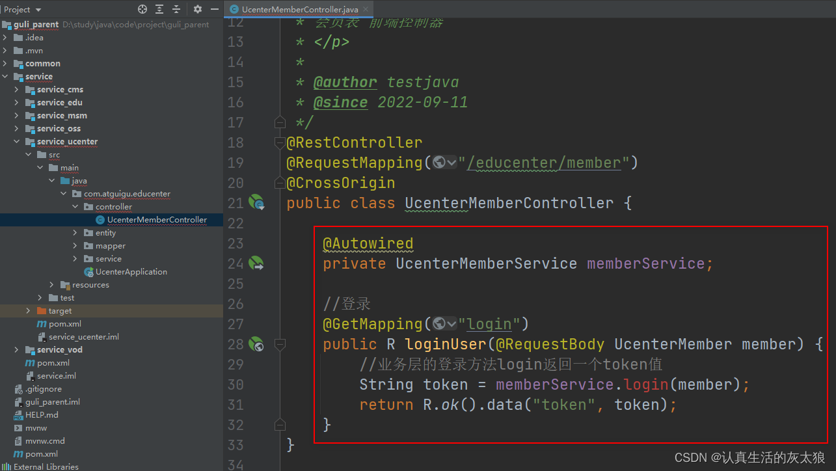Expand the .idea folder
The height and width of the screenshot is (471, 836).
pos(5,38)
